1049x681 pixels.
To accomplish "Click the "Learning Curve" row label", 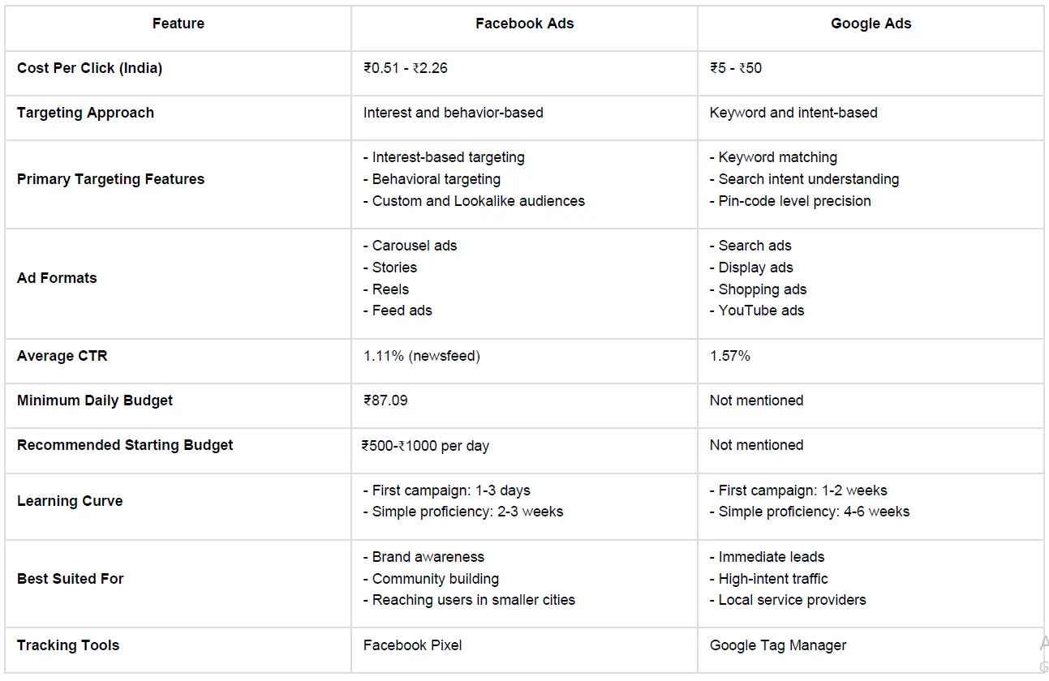I will click(x=70, y=502).
